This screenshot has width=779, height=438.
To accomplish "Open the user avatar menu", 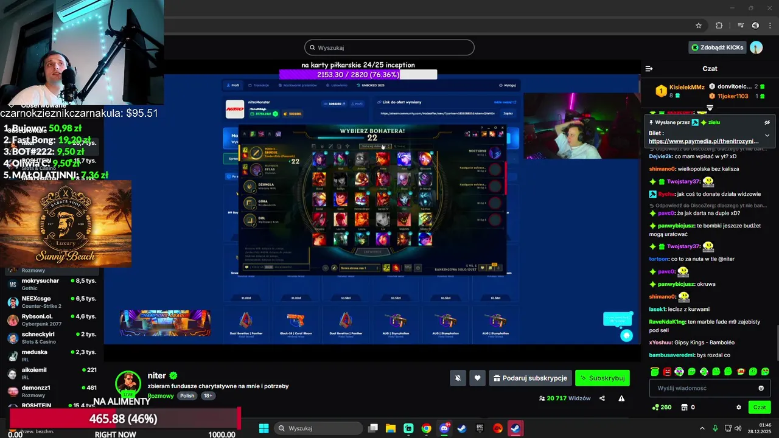I will tap(756, 47).
